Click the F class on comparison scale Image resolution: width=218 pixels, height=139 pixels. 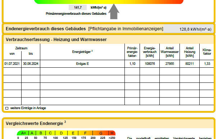click(85, 133)
